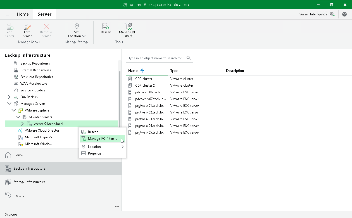Choose Rescan from the context menu
This screenshot has height=218, width=352.
pyautogui.click(x=103, y=132)
